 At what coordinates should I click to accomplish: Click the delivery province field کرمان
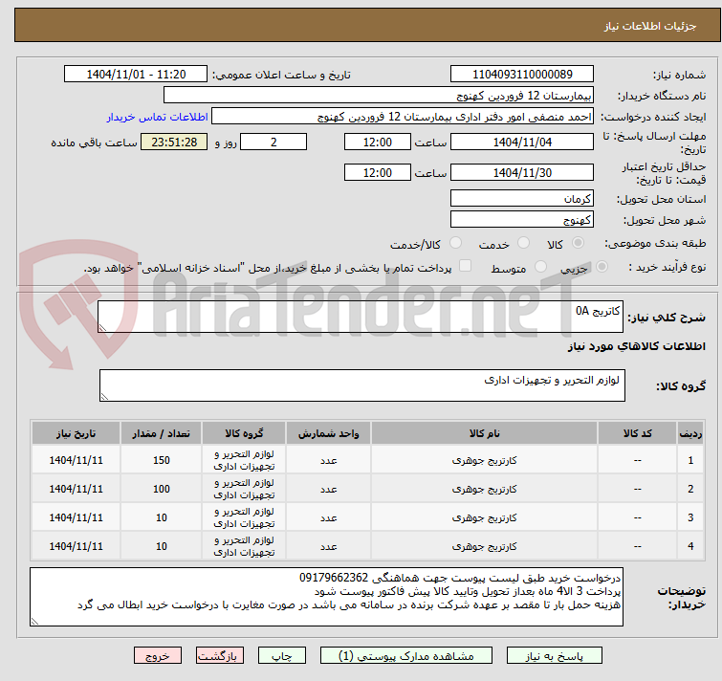click(522, 198)
